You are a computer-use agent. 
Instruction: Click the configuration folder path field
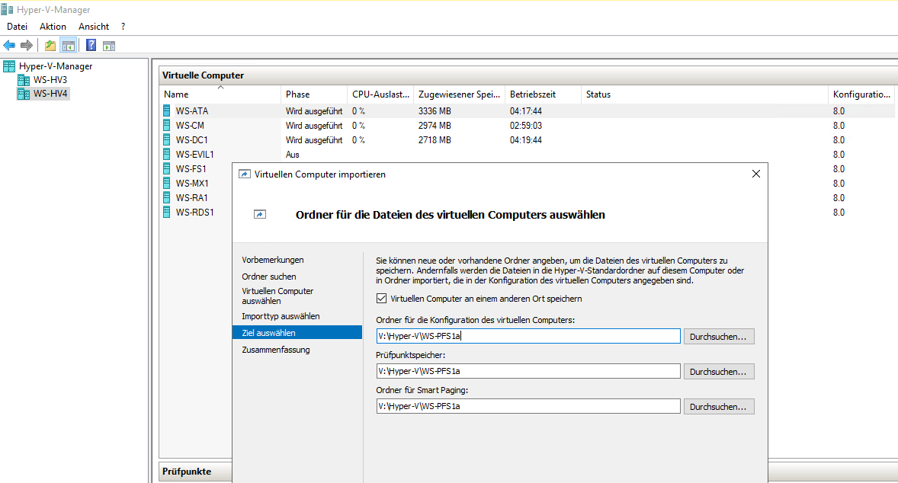coord(528,336)
